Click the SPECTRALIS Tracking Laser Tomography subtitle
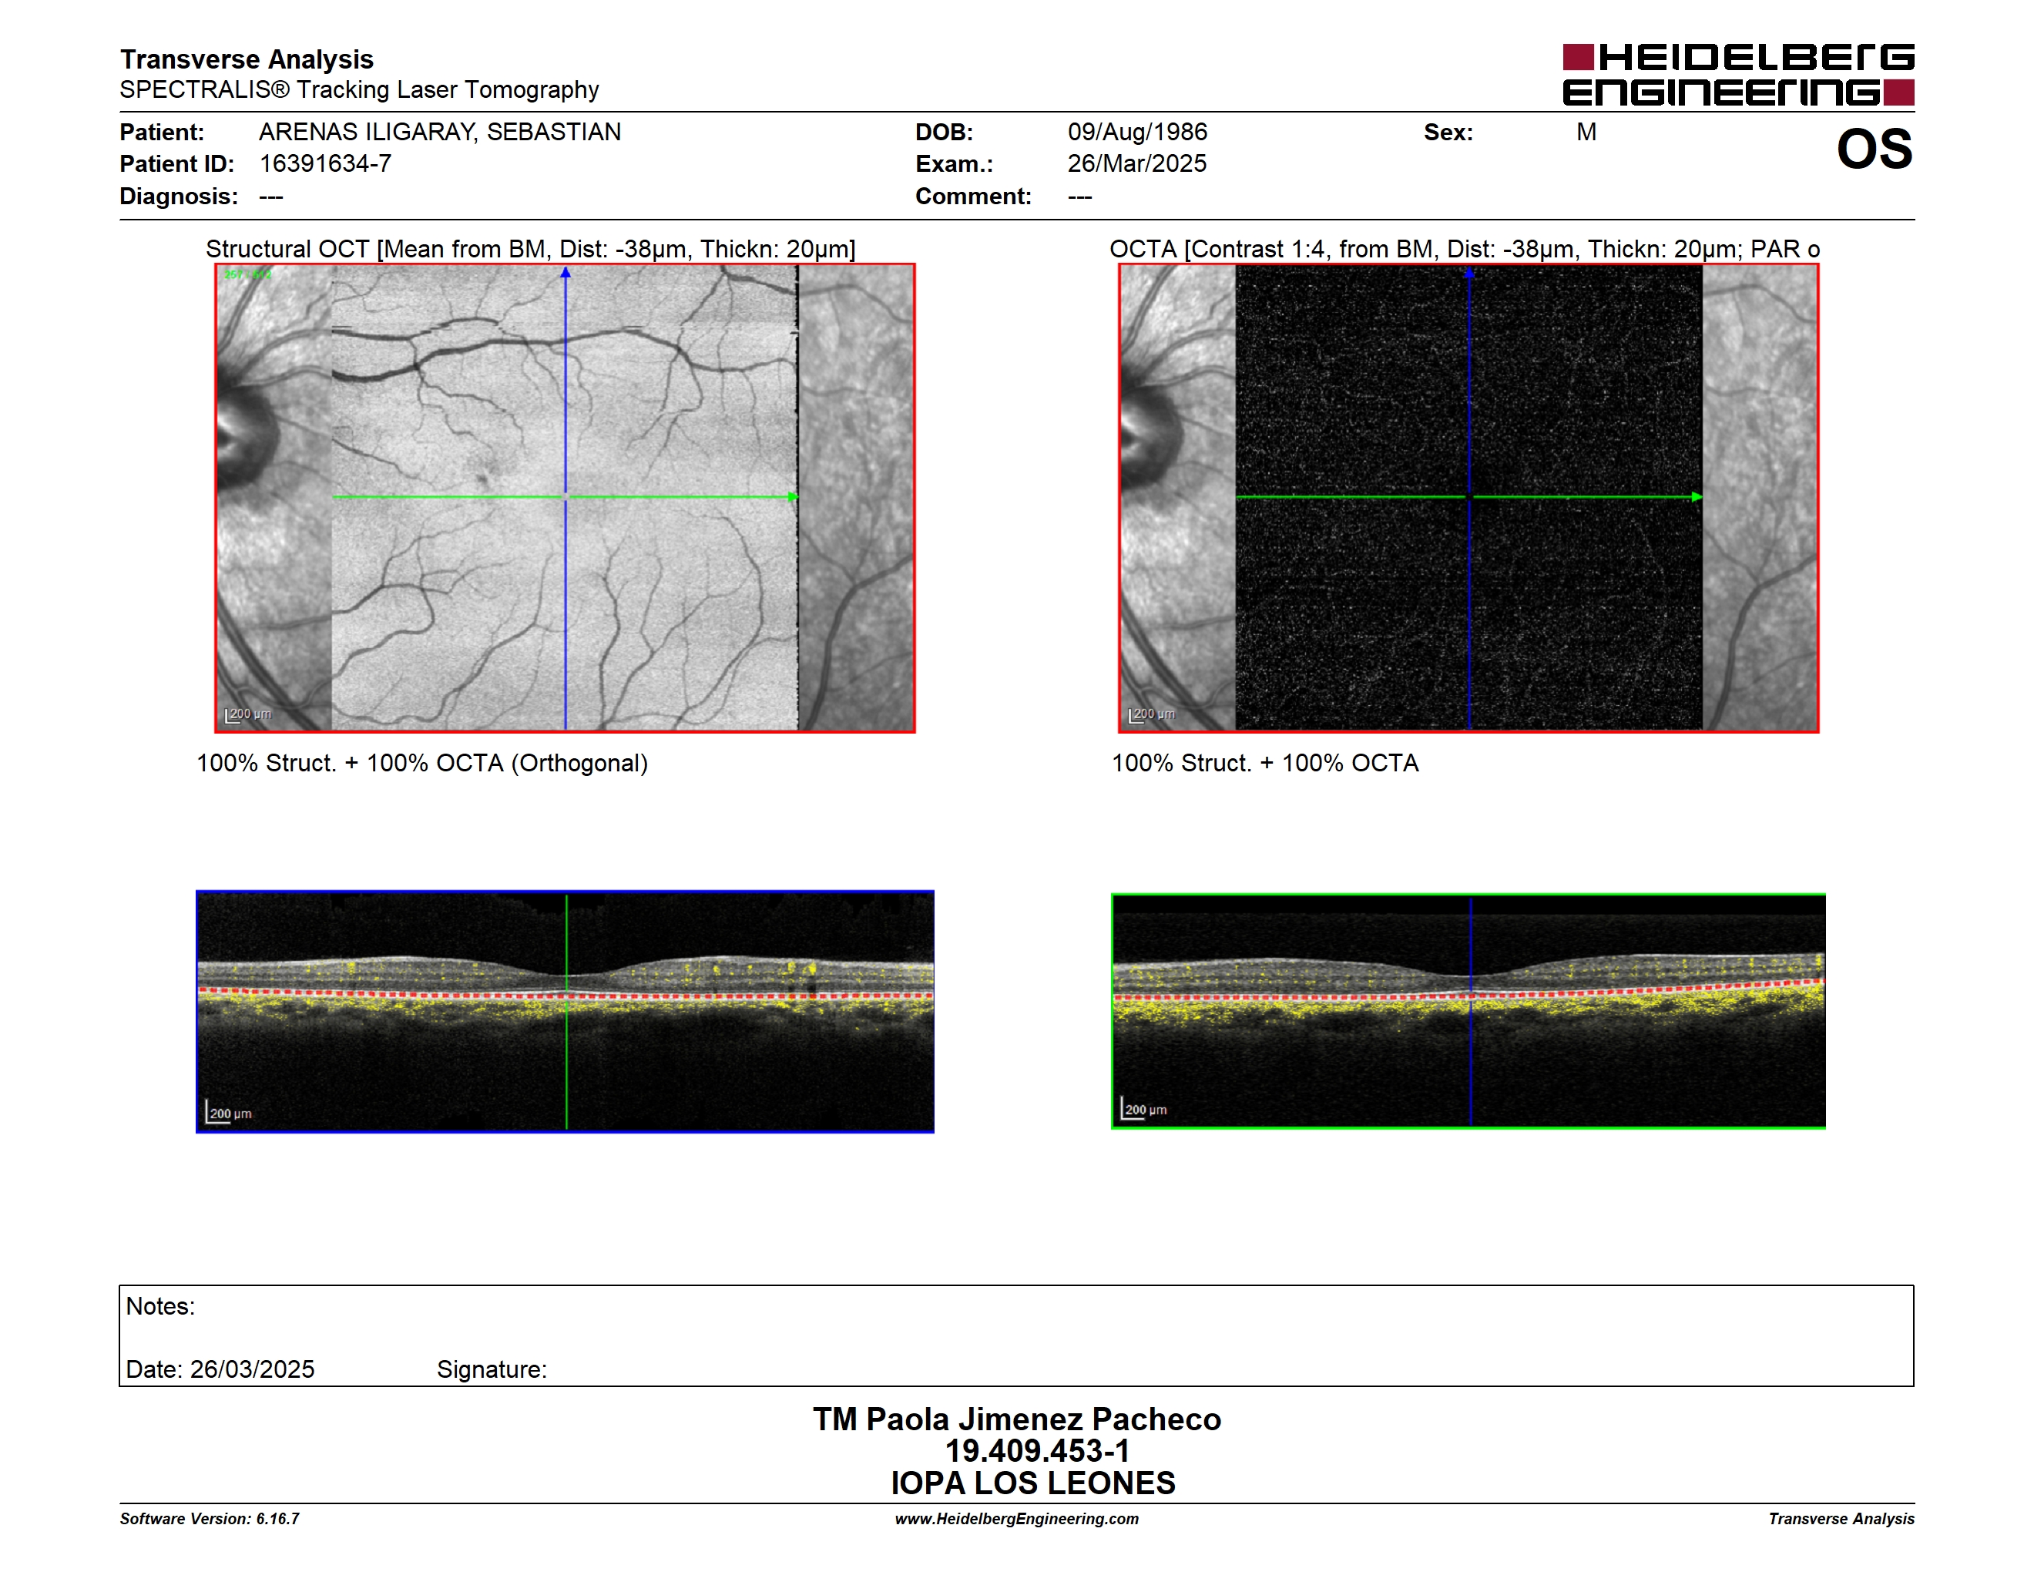 pyautogui.click(x=358, y=89)
